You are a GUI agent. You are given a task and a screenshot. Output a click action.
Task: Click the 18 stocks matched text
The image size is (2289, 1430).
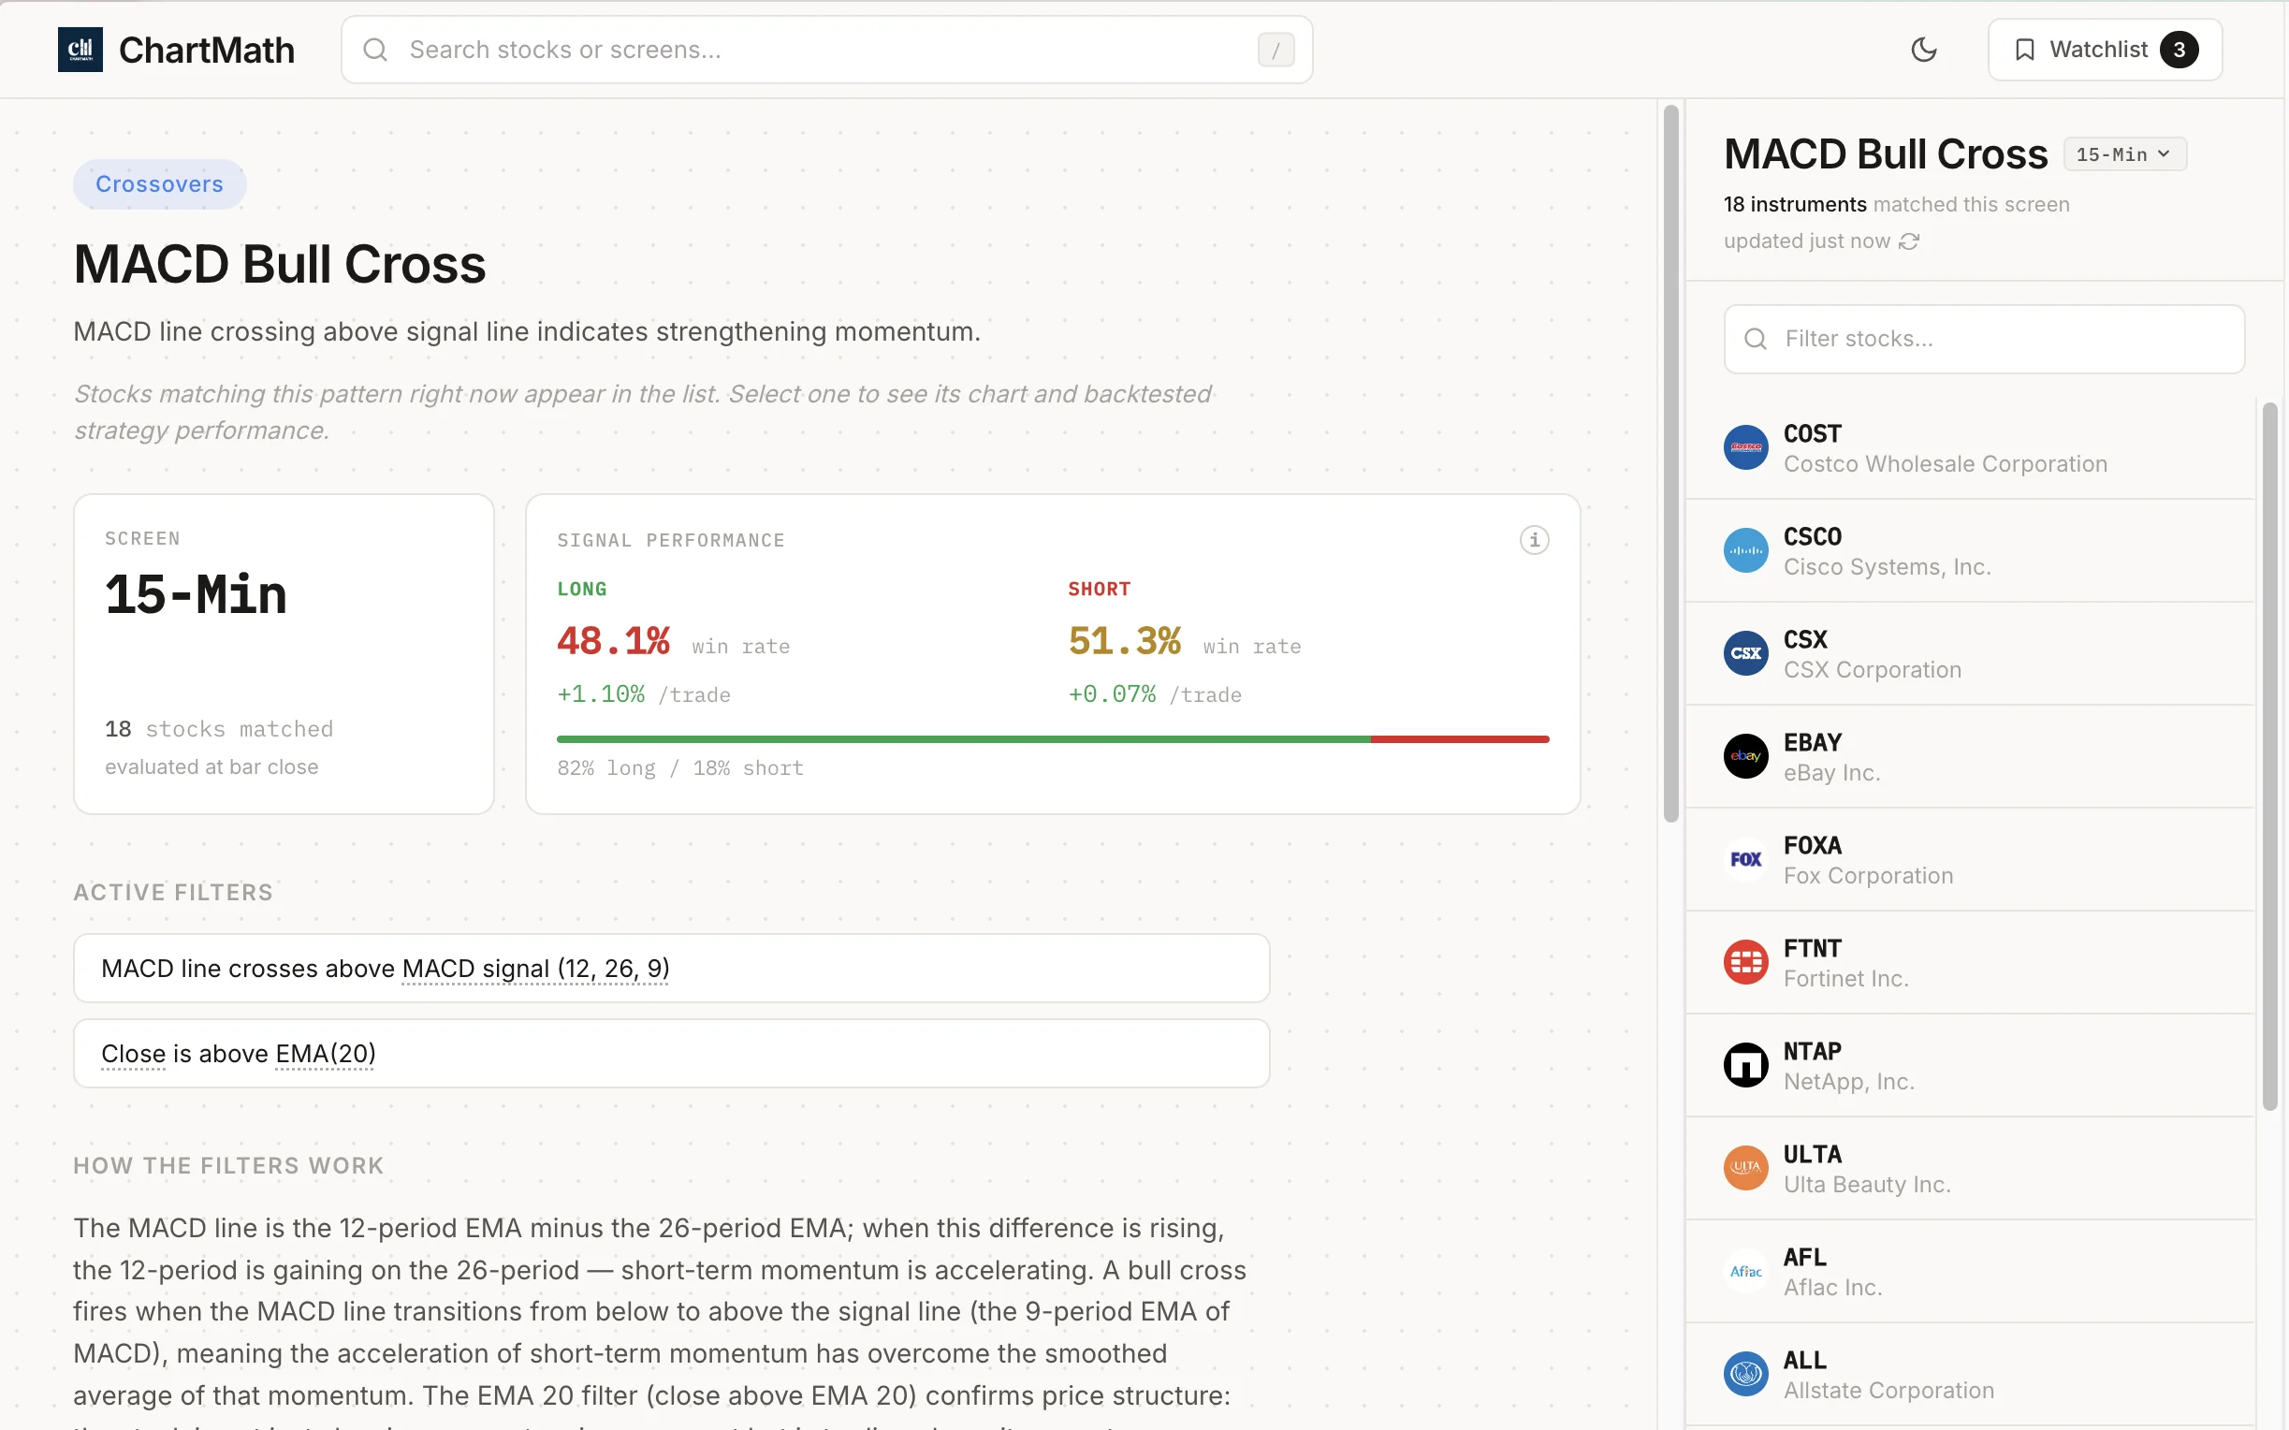218,729
